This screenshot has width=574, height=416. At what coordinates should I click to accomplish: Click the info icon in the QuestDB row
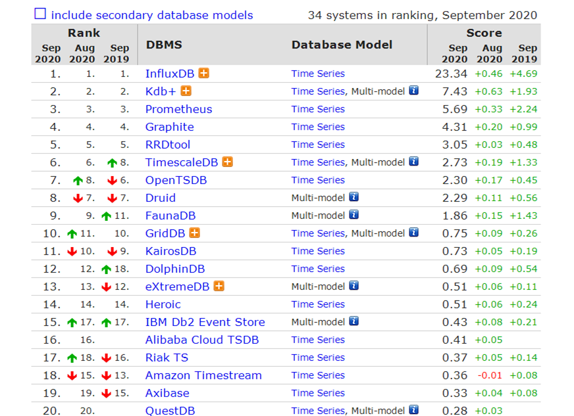(x=413, y=409)
